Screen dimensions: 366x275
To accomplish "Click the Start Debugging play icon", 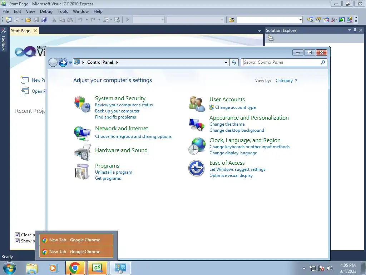I will point(127,20).
